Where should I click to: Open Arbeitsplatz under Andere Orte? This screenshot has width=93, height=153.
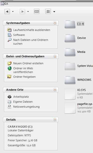click(x=21, y=97)
